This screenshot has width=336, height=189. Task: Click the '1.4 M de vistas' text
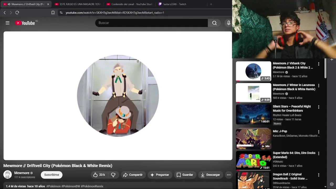[x=16, y=186]
